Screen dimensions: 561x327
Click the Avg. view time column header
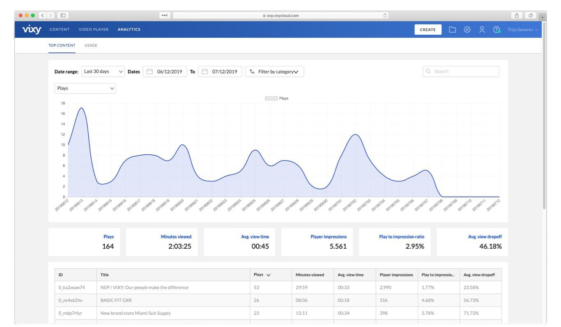(x=354, y=275)
